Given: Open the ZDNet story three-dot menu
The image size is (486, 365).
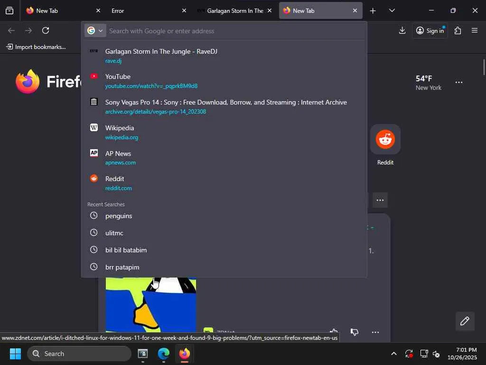Looking at the screenshot, I should tap(375, 332).
